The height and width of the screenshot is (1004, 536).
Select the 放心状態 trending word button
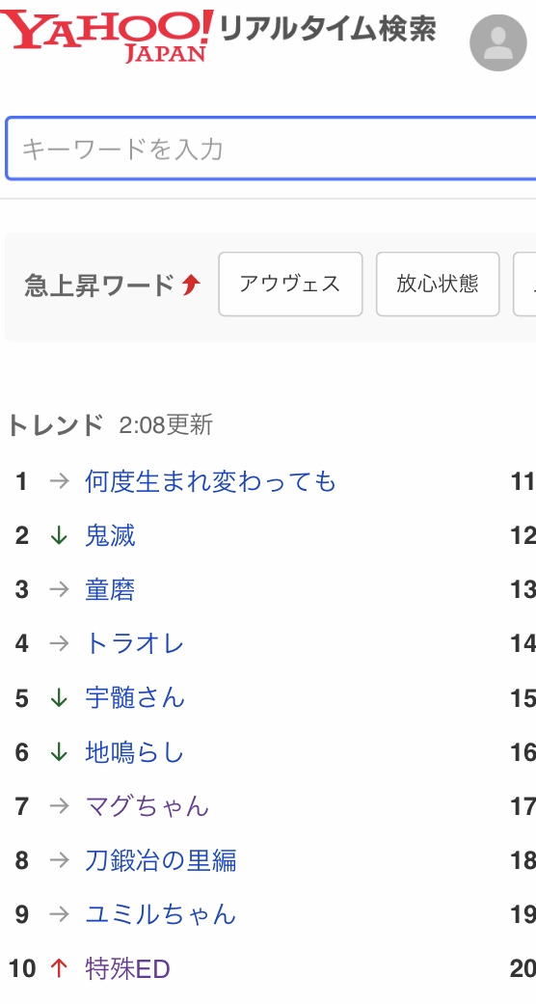click(438, 284)
